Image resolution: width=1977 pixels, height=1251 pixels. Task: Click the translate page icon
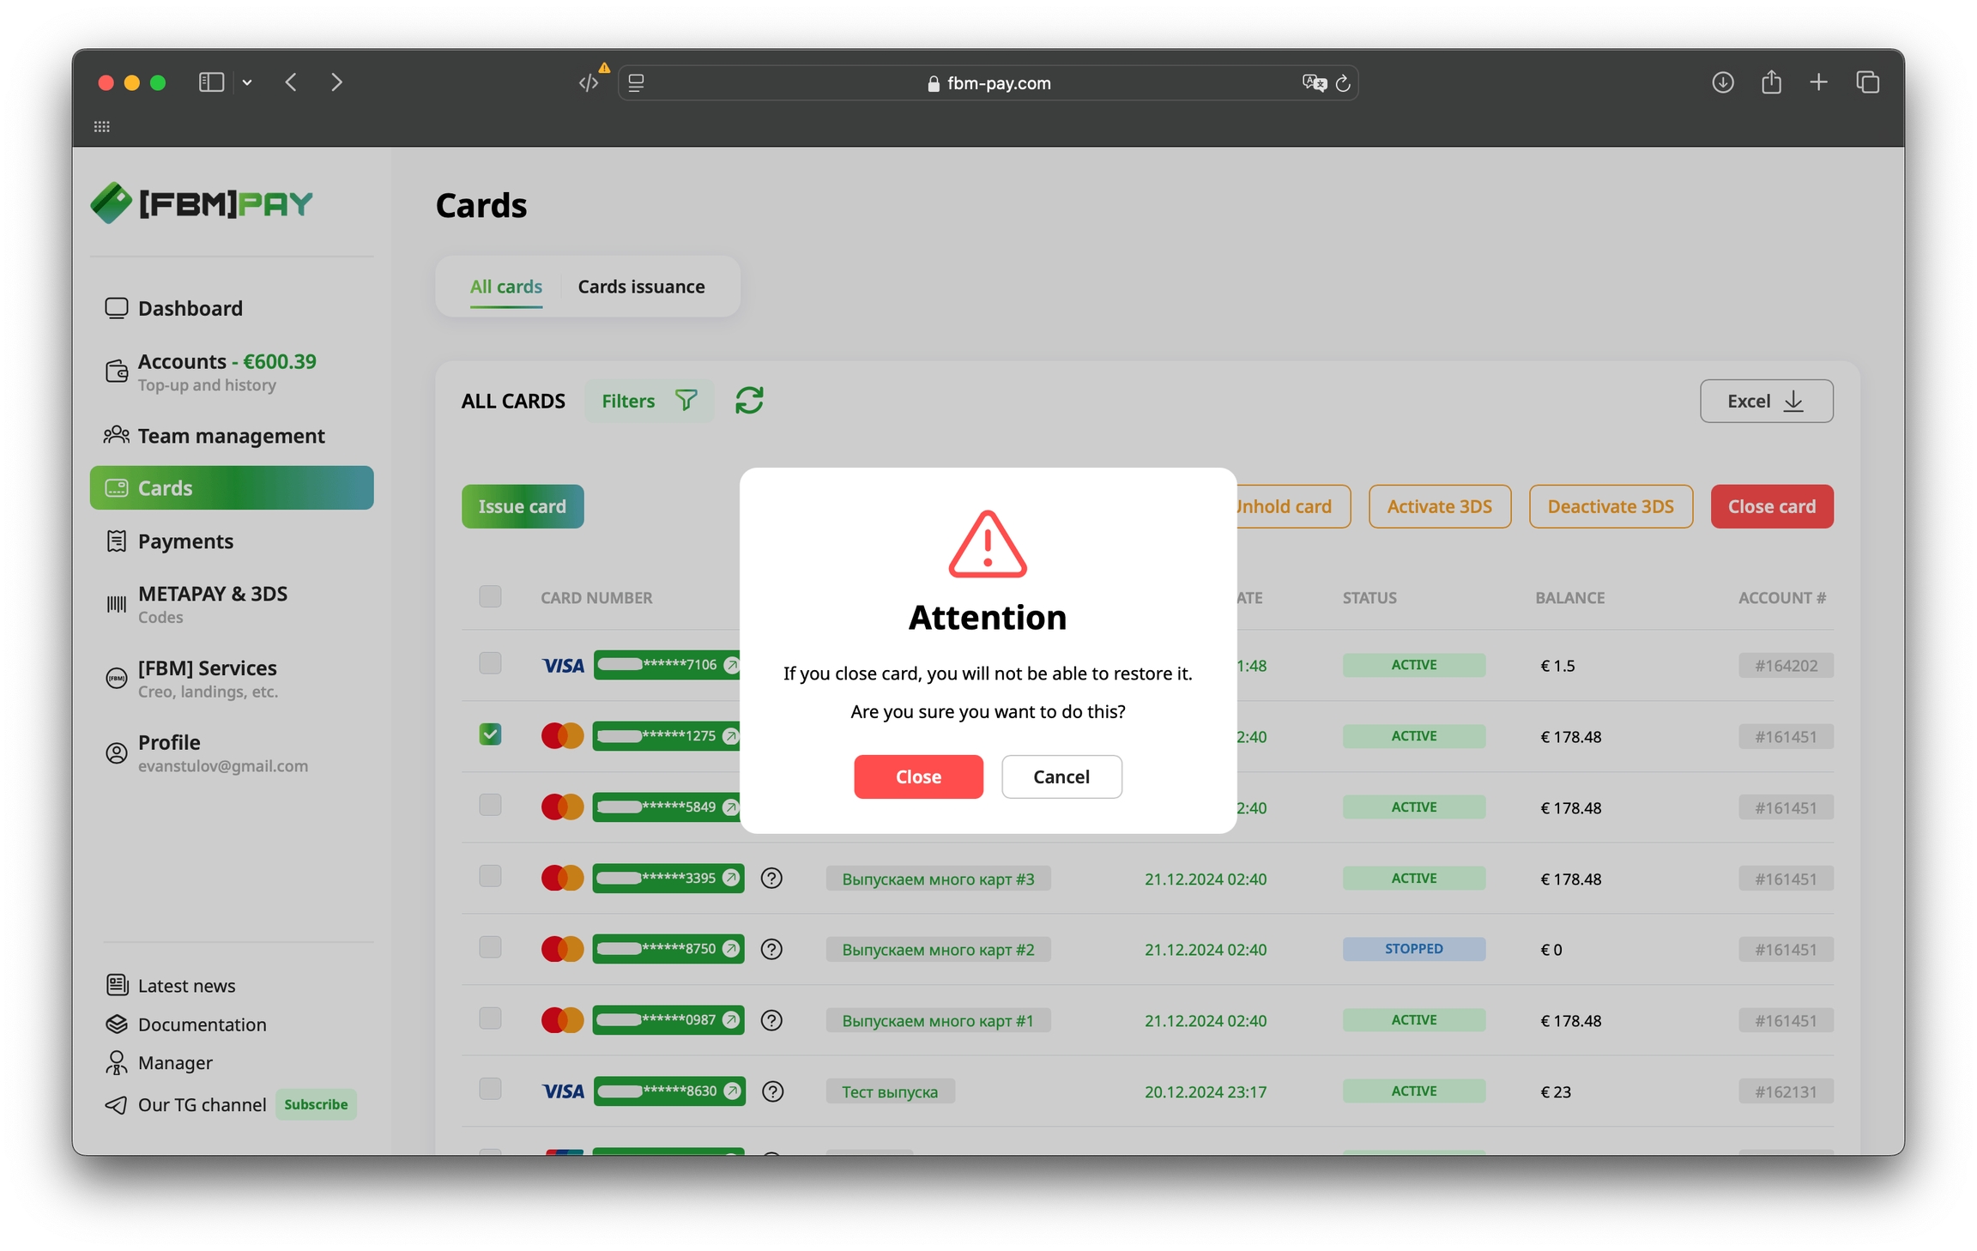tap(1313, 83)
